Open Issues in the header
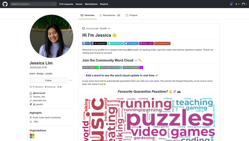Image resolution: width=249 pixels, height=141 pixels. 79,4
